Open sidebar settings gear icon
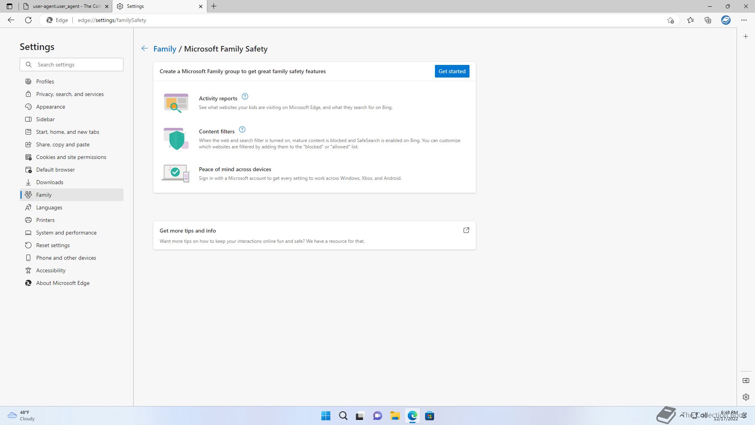755x425 pixels. 746,397
